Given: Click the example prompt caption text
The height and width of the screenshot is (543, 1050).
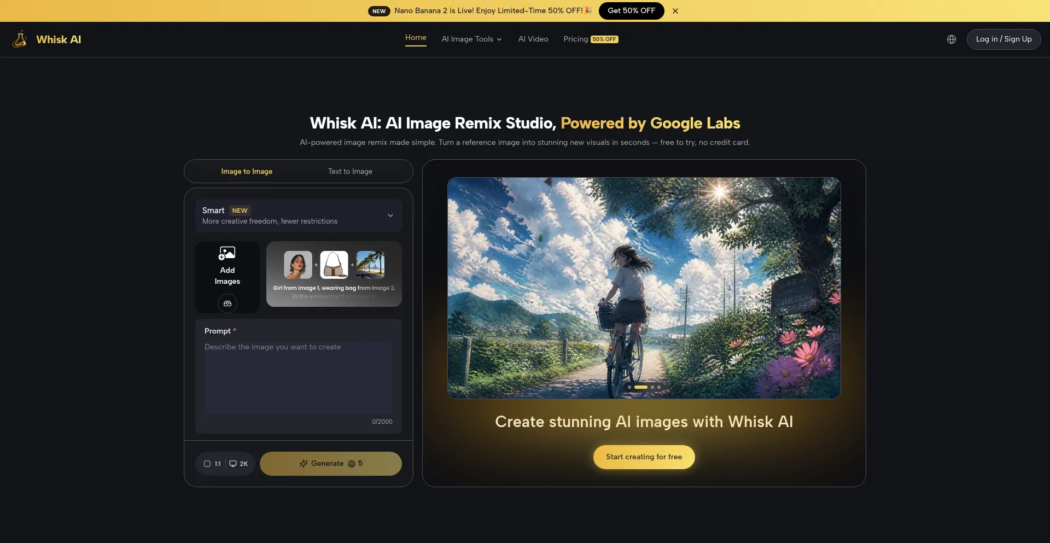Looking at the screenshot, I should (334, 292).
